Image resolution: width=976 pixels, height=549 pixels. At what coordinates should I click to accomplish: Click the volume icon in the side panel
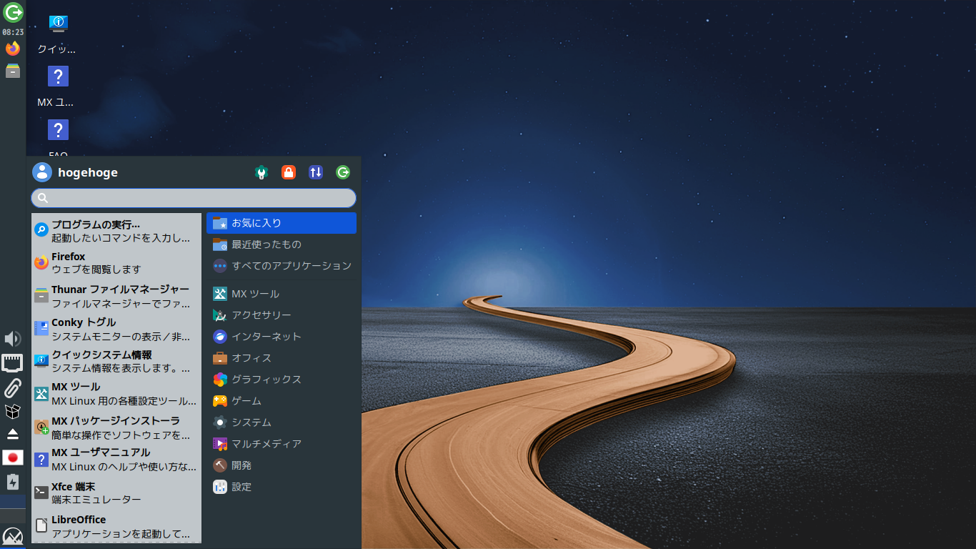point(11,338)
